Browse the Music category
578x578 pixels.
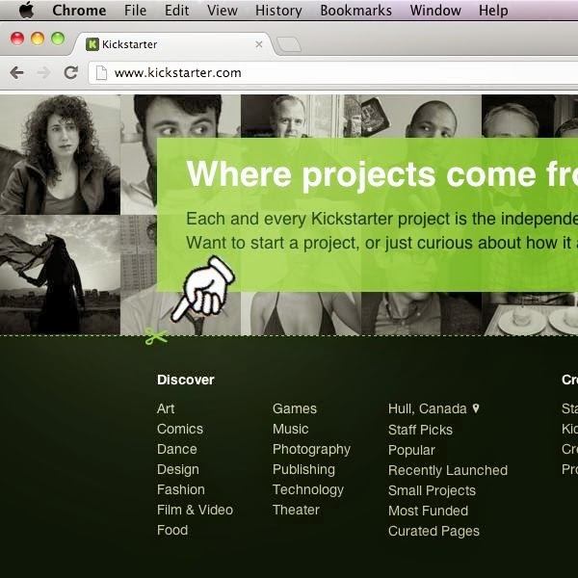click(x=291, y=429)
